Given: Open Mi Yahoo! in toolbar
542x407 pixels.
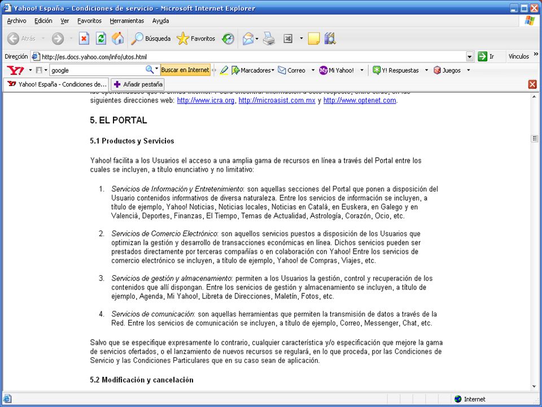Looking at the screenshot, I should [336, 70].
